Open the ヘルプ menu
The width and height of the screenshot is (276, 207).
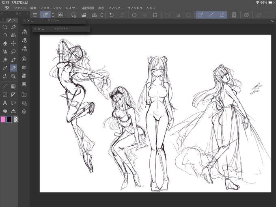coord(151,8)
